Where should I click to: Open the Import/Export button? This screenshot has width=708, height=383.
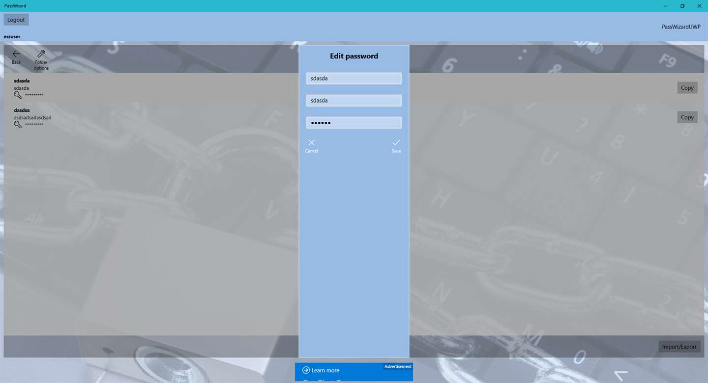679,347
